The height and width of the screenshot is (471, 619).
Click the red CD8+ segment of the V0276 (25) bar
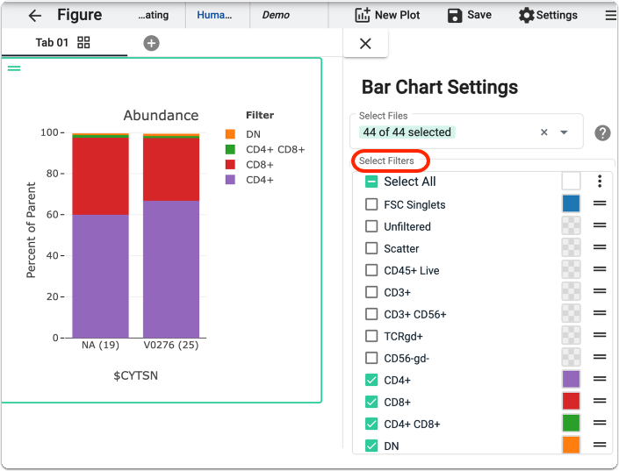[171, 169]
